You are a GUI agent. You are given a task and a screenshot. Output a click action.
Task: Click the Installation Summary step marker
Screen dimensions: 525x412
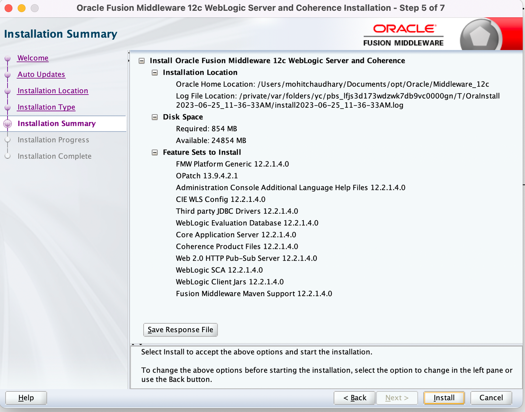pos(7,123)
